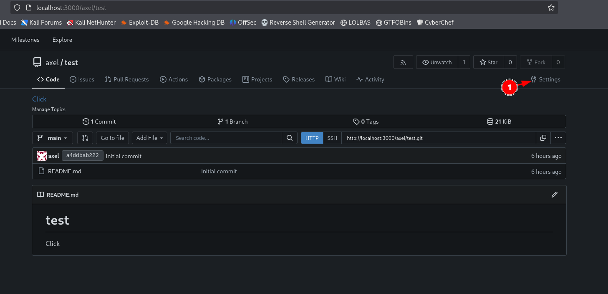Focus the Search code input field
The width and height of the screenshot is (608, 294).
tap(226, 138)
